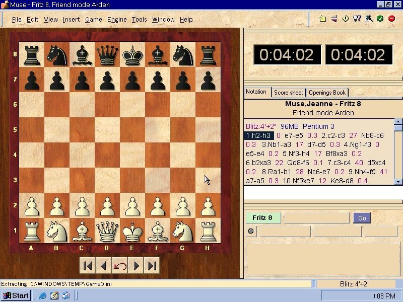Select the black rook on h8
Screen dimensions: 403x302
208,55
